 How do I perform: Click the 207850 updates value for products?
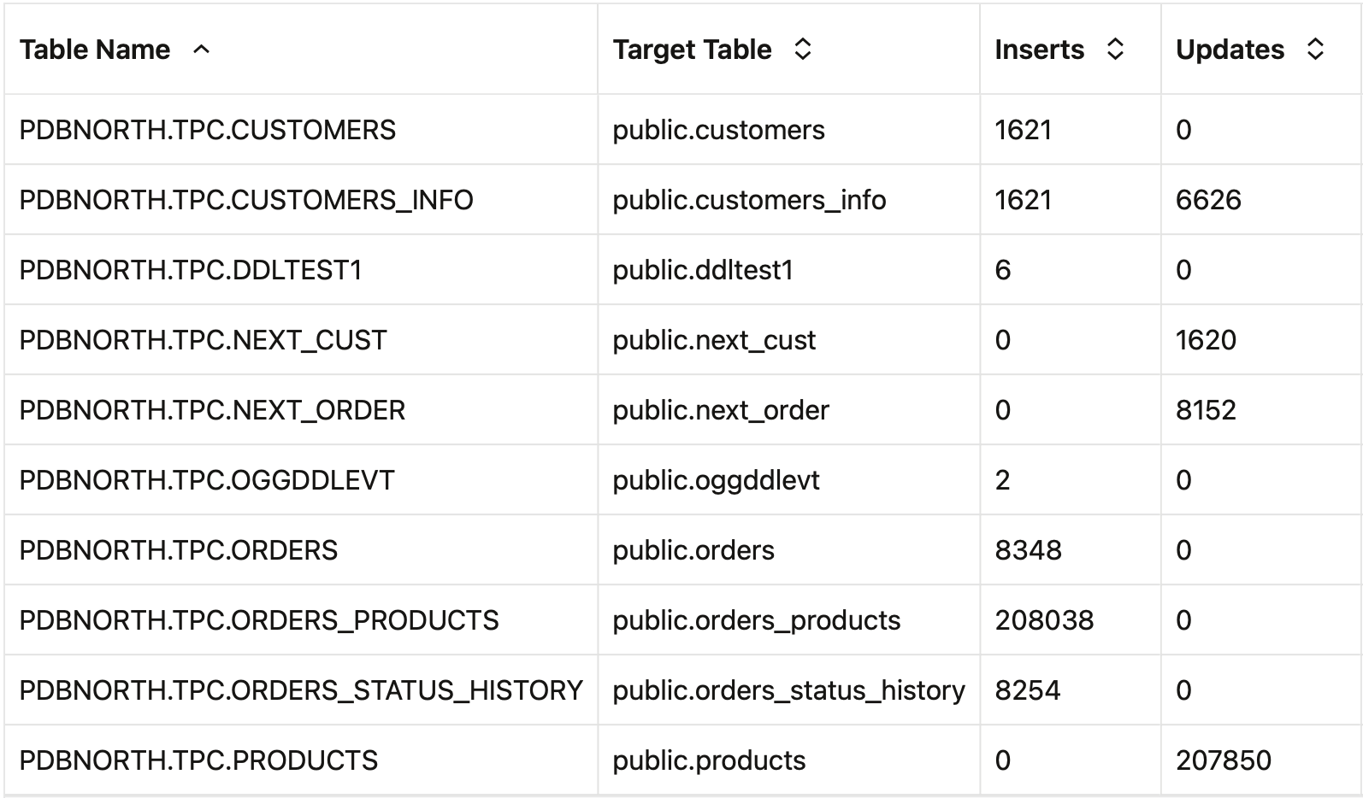pyautogui.click(x=1224, y=760)
